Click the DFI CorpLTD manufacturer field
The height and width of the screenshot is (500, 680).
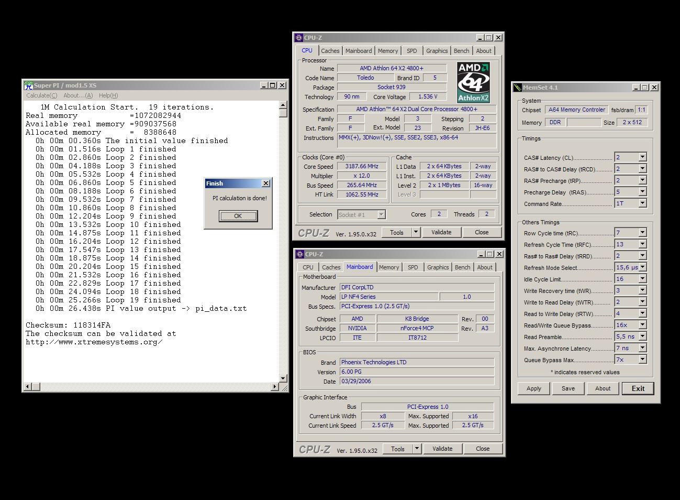pyautogui.click(x=417, y=287)
